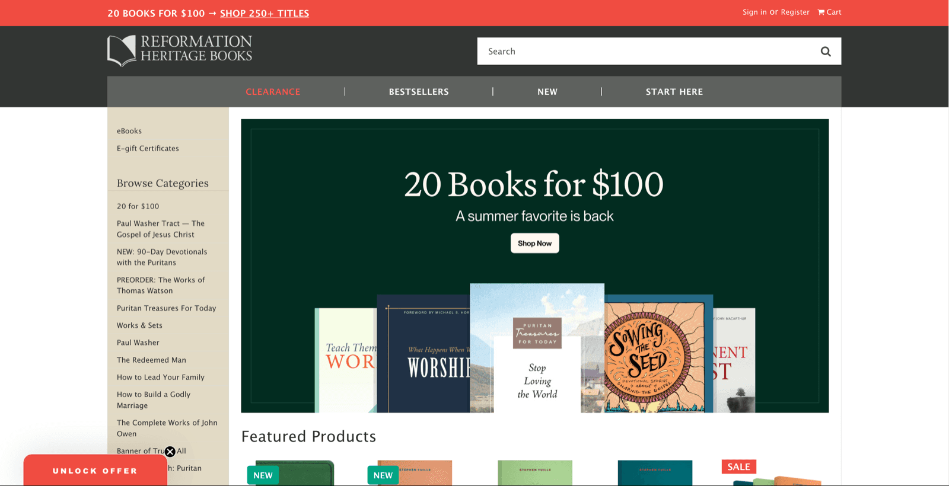Open the Cart icon link
Viewport: 949px width, 486px height.
(x=829, y=12)
